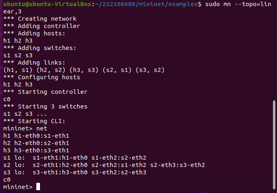277x193 pixels.
Task: Click 's2-eth3:s3-eth2' in the s2 row
Action: pyautogui.click(x=177, y=165)
